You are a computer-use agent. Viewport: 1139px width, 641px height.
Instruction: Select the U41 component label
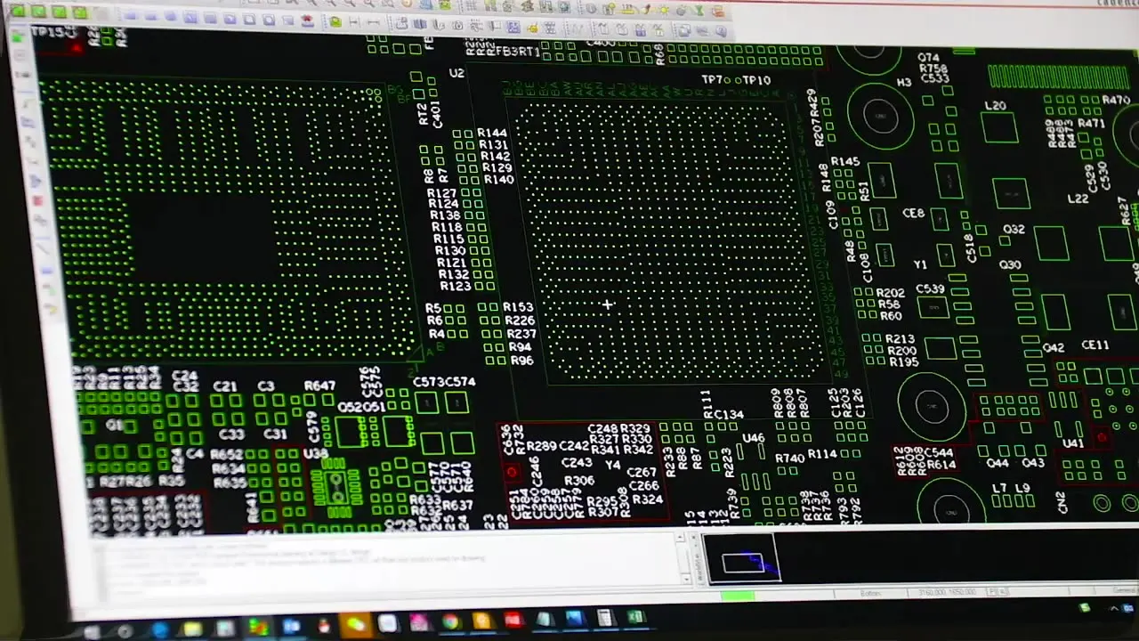click(x=1073, y=442)
